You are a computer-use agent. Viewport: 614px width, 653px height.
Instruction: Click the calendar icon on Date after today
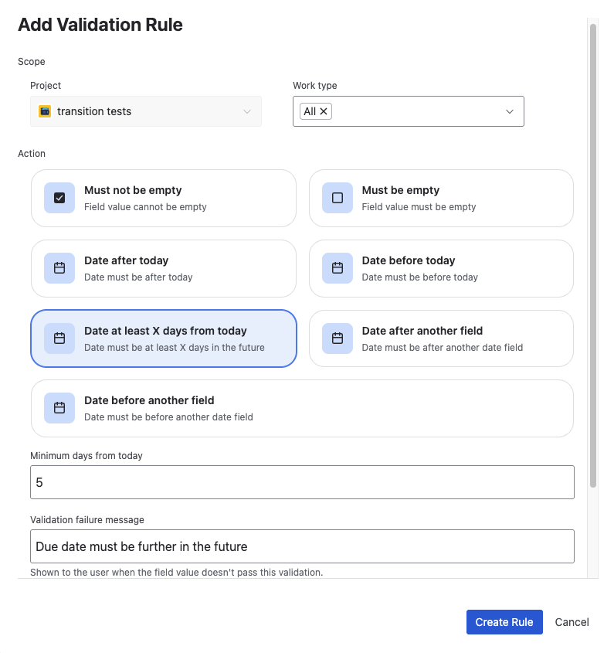(59, 268)
